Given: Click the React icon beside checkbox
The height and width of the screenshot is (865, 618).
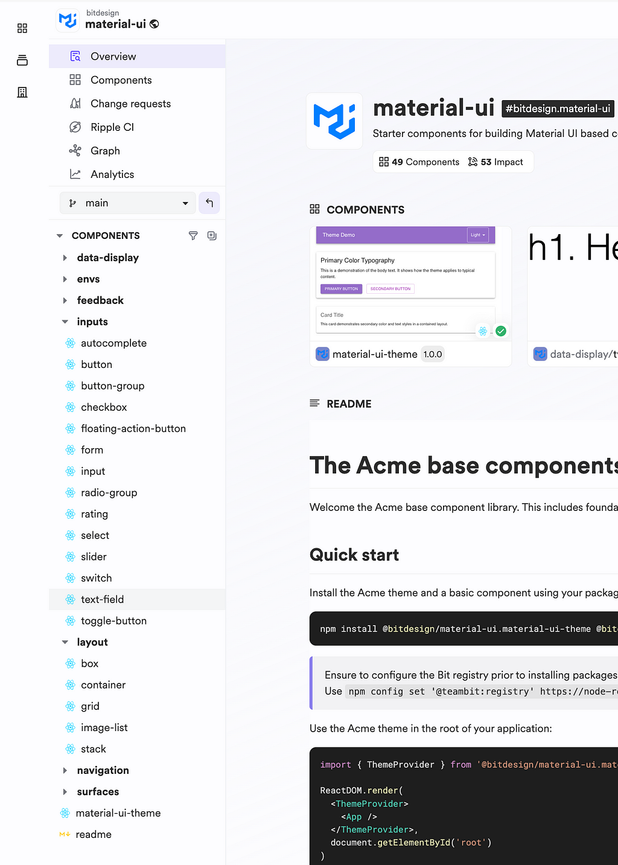Looking at the screenshot, I should 70,407.
